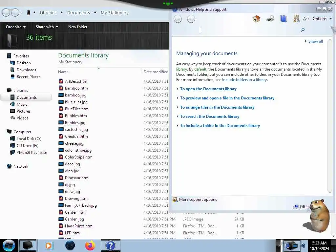Select Downloads under Favorites
The image size is (336, 252).
26,70
